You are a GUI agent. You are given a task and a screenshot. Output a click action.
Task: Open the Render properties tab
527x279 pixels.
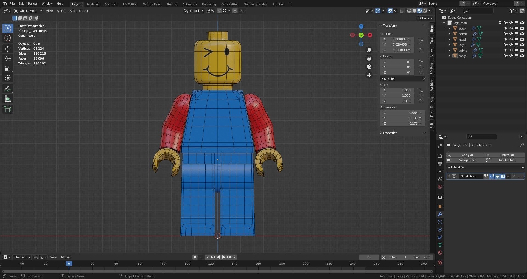[x=440, y=156]
